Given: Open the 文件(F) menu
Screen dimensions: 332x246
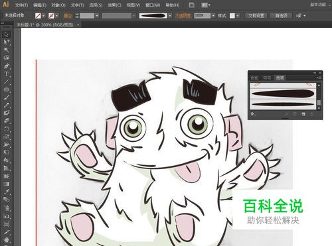Looking at the screenshot, I should point(21,5).
